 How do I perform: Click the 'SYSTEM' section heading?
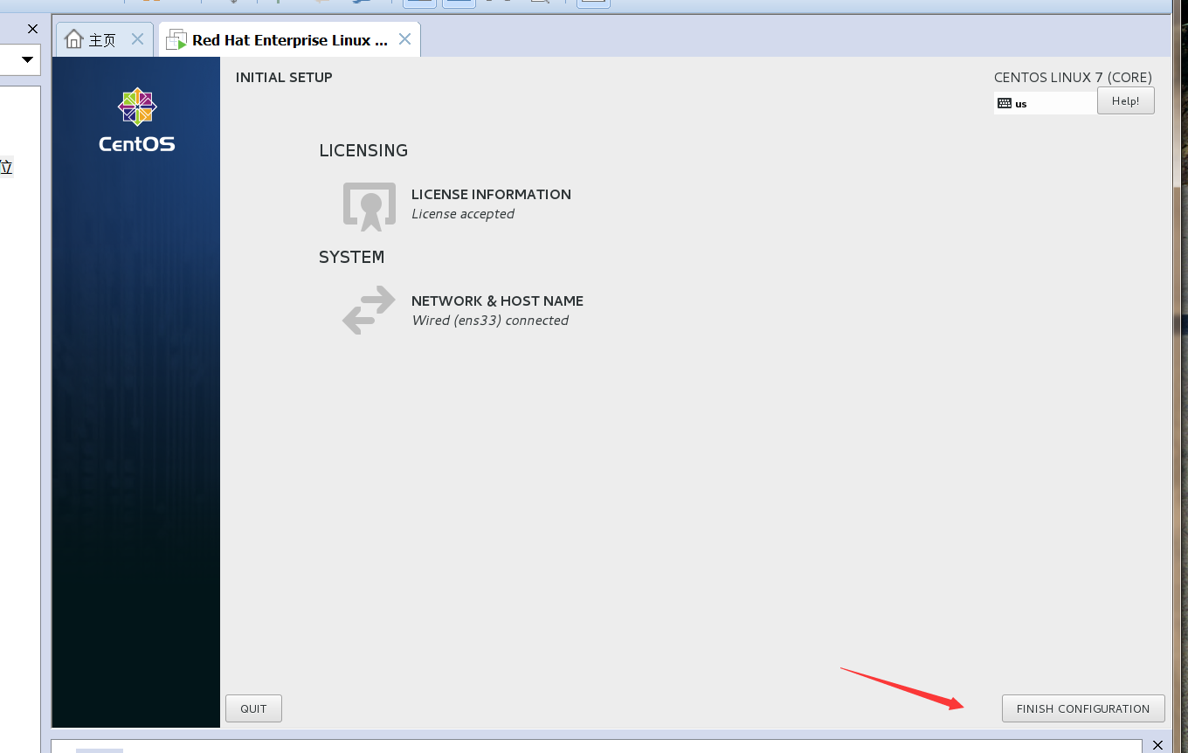pos(351,257)
